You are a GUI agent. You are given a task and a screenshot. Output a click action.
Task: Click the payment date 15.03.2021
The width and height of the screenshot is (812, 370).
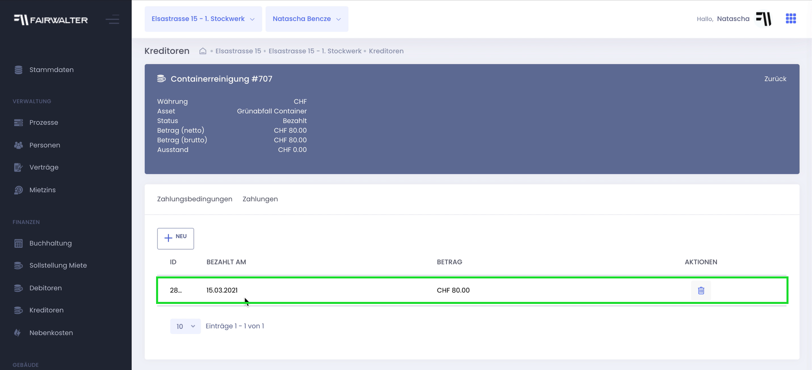tap(222, 290)
